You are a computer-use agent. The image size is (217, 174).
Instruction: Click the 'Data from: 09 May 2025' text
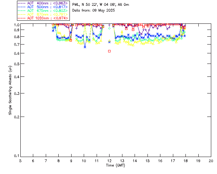click(94, 11)
